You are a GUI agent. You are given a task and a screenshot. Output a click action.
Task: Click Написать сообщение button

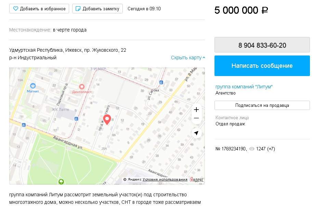pyautogui.click(x=262, y=66)
